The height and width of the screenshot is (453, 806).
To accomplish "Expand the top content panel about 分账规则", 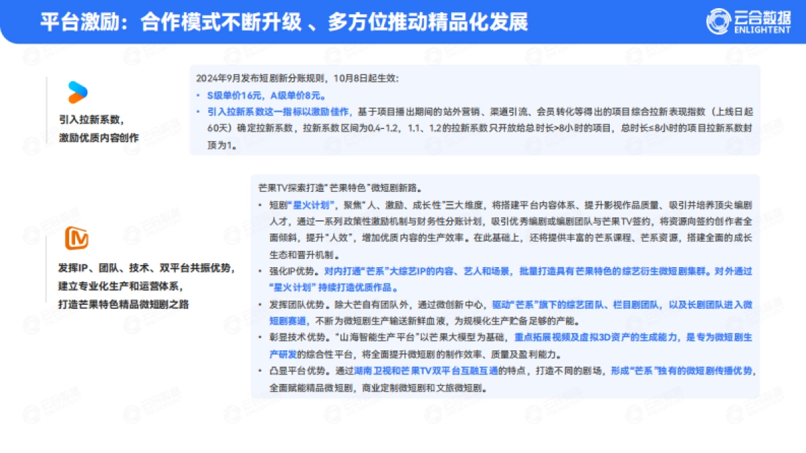I will coord(475,111).
